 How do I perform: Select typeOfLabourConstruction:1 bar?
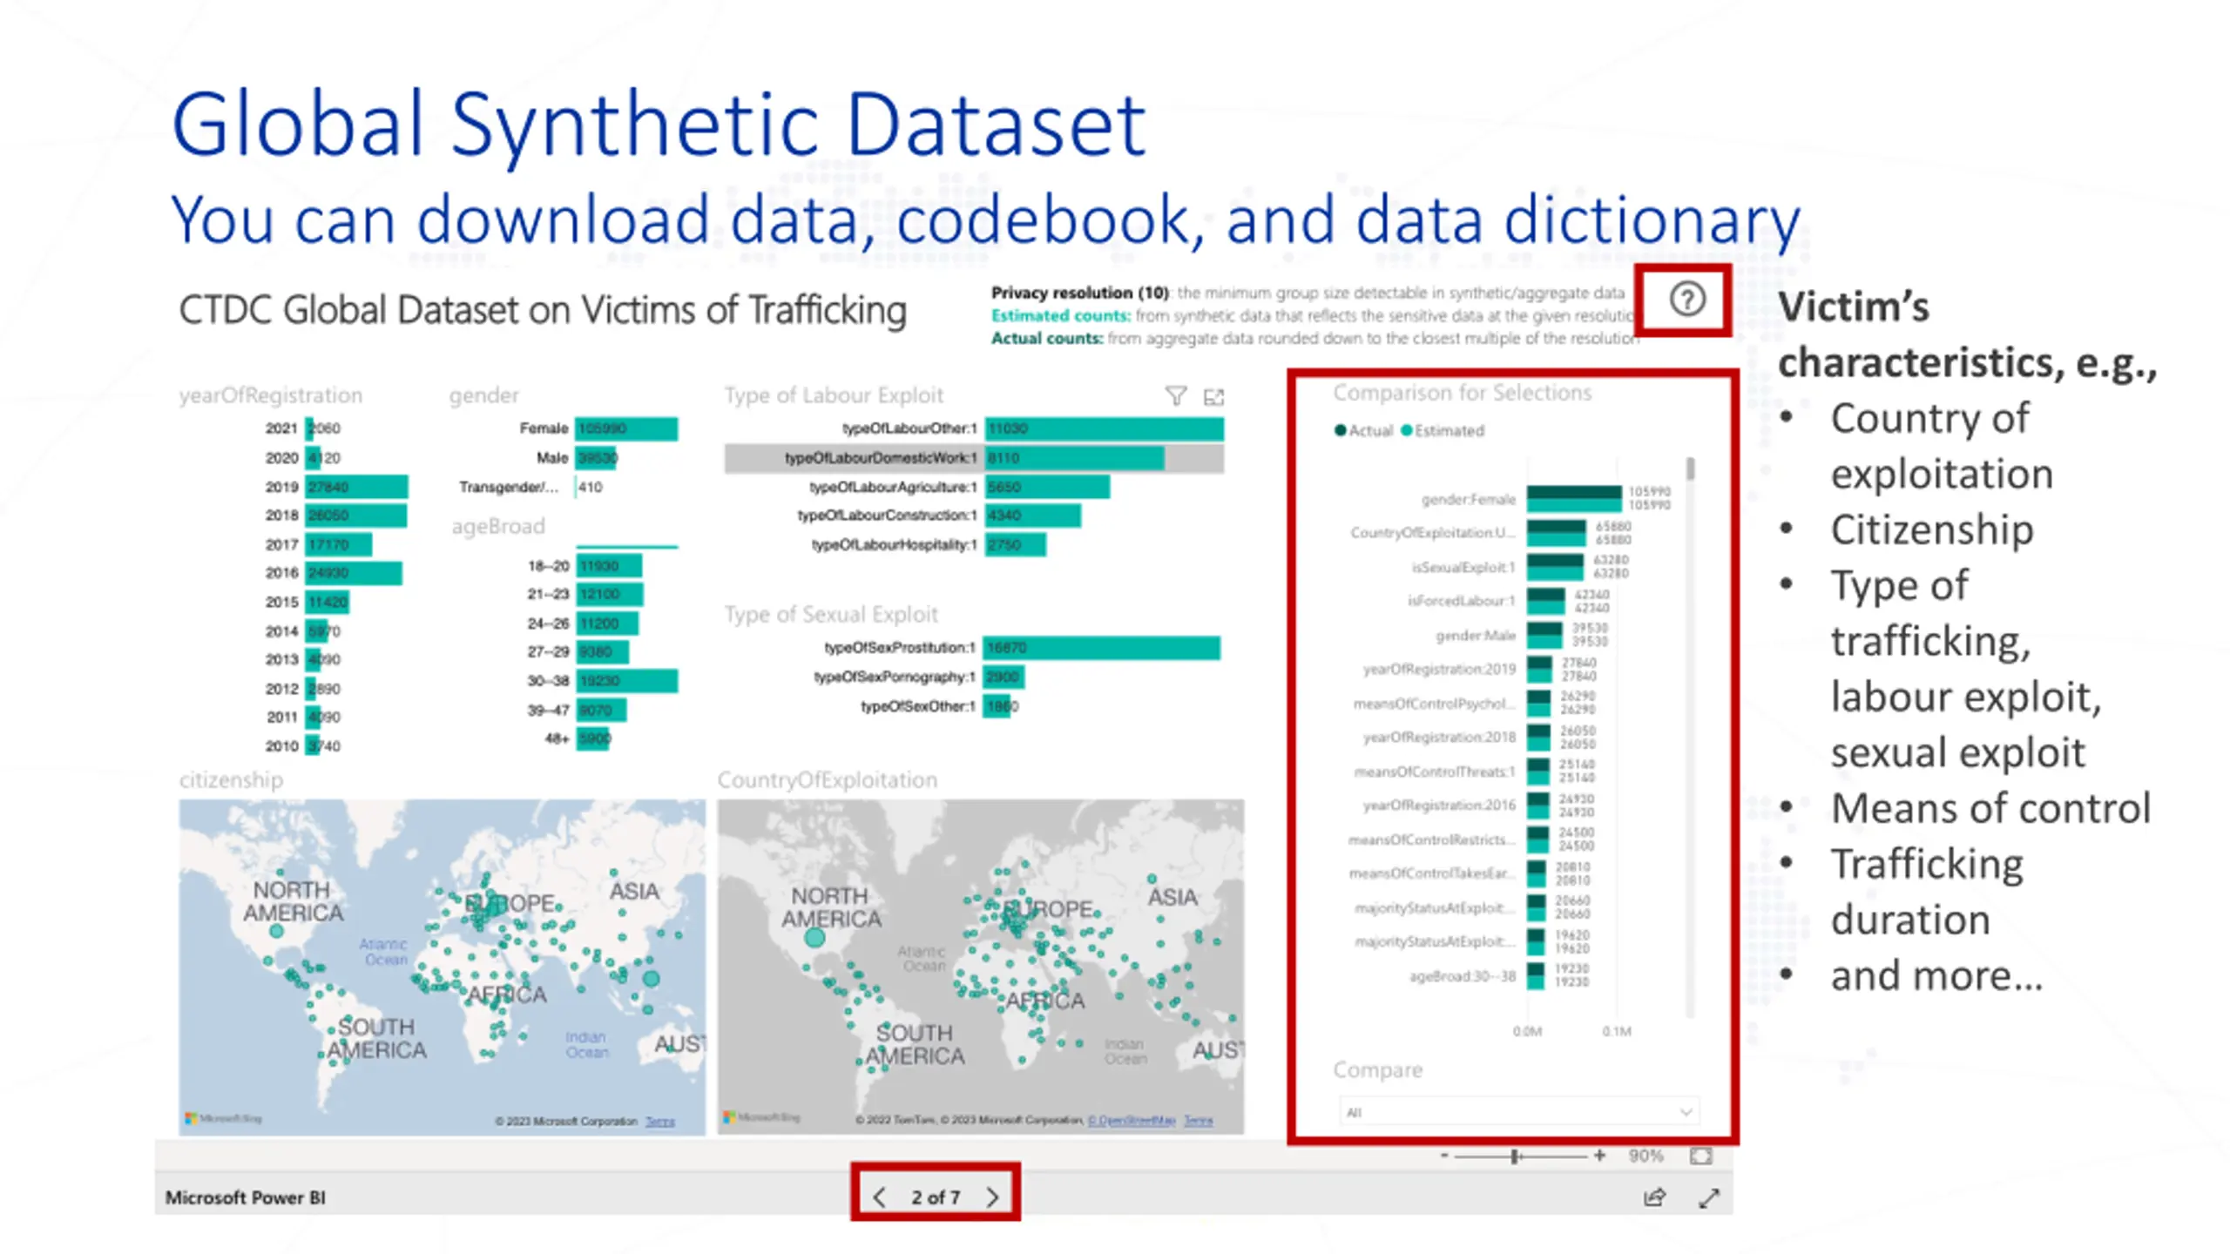1032,516
